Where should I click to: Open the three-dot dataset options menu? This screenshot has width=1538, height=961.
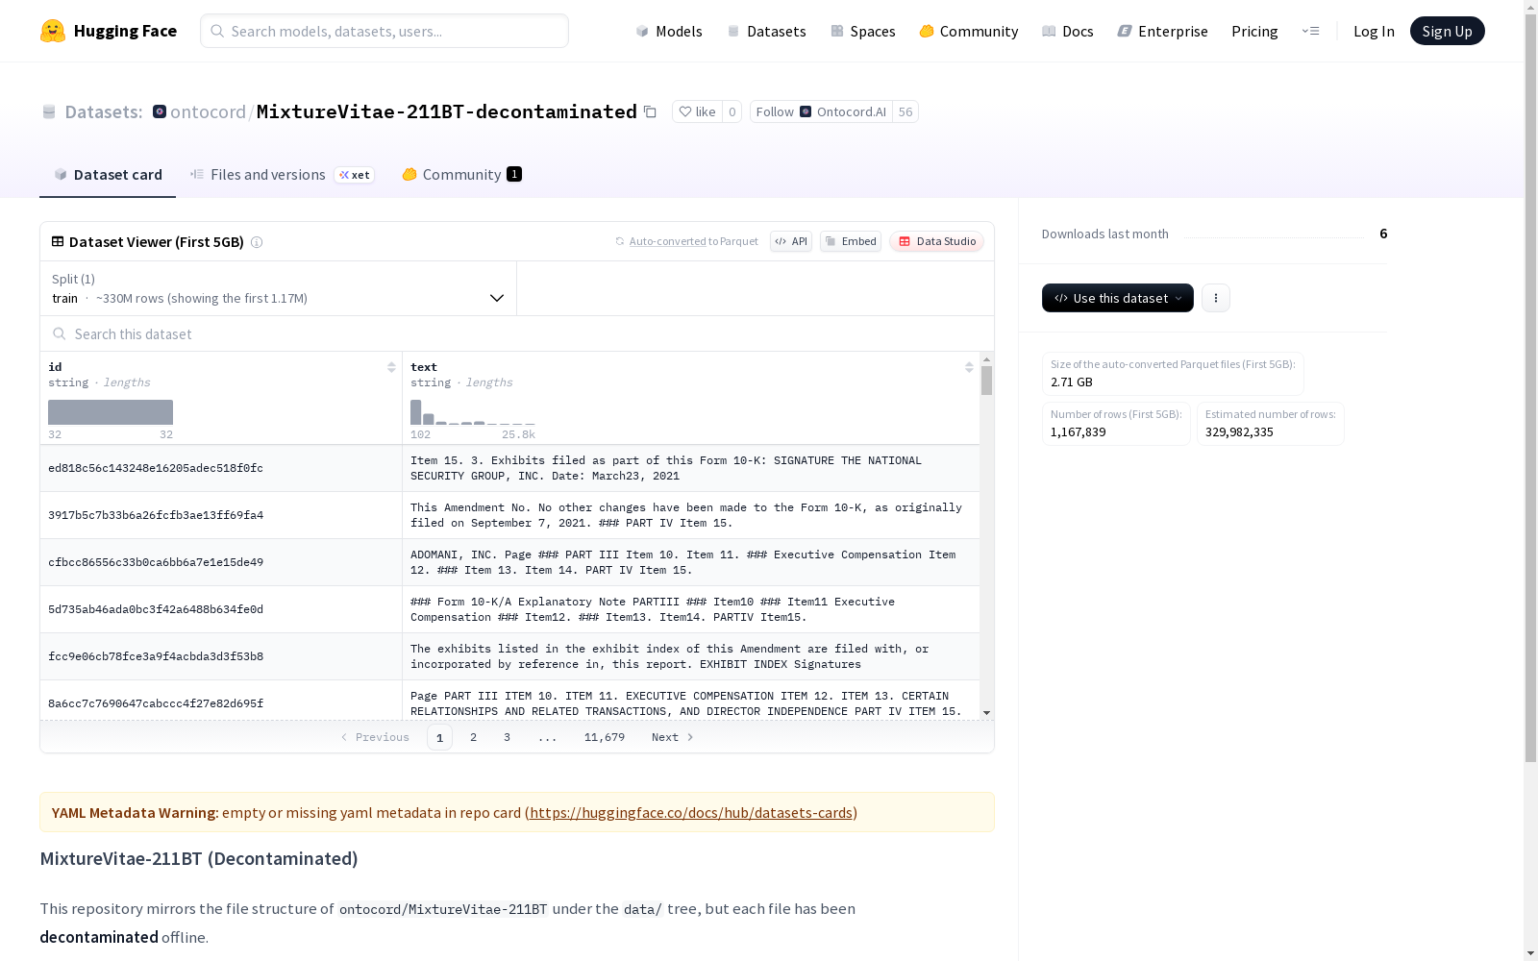tap(1216, 298)
